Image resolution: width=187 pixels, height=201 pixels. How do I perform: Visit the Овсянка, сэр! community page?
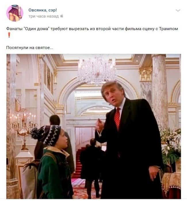43,10
